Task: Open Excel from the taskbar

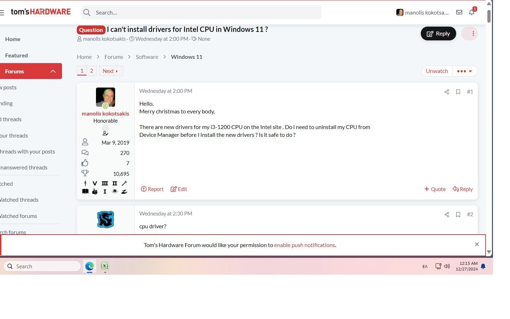Action: coord(105,266)
